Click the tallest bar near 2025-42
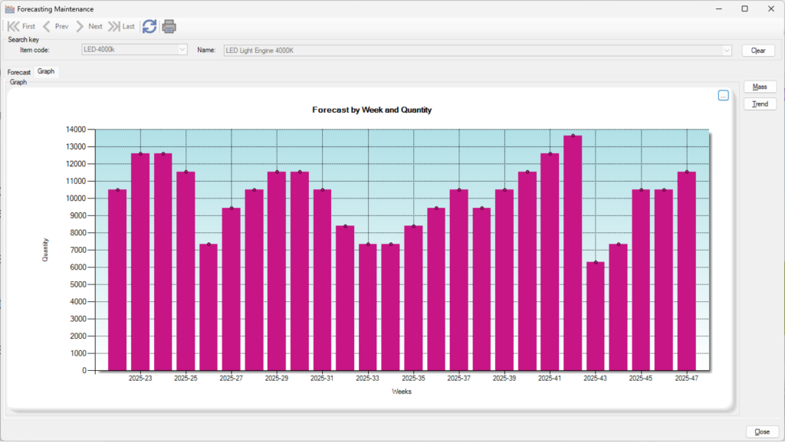 point(573,253)
